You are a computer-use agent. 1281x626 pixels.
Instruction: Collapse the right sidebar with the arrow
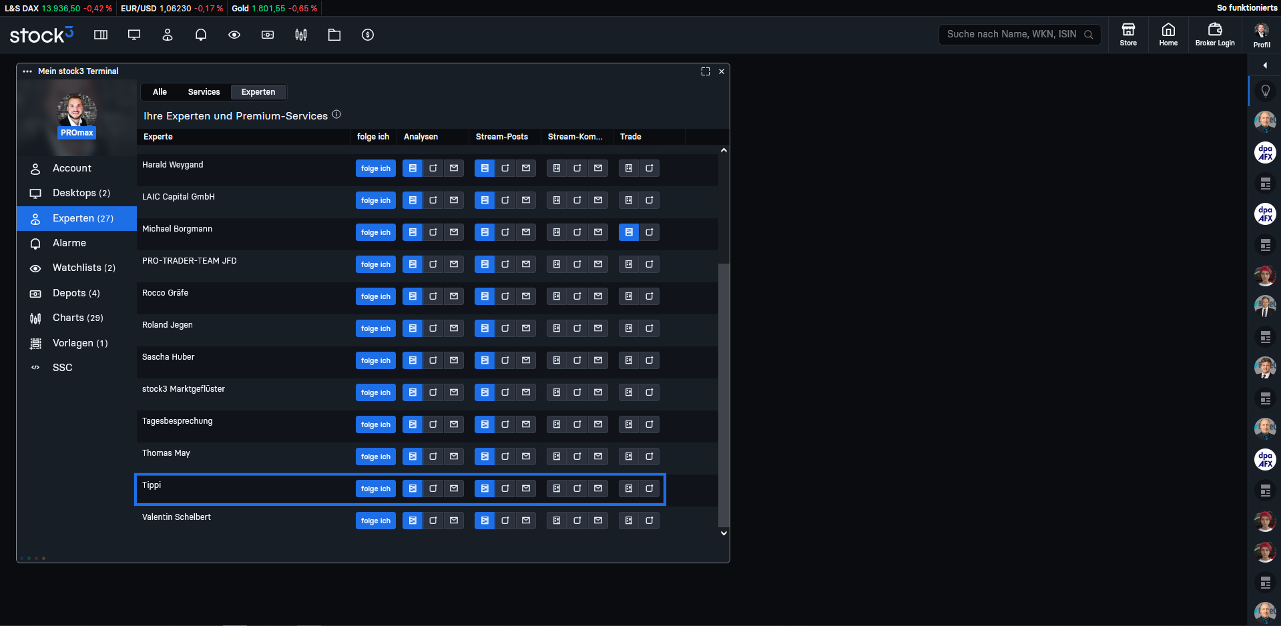[1265, 65]
